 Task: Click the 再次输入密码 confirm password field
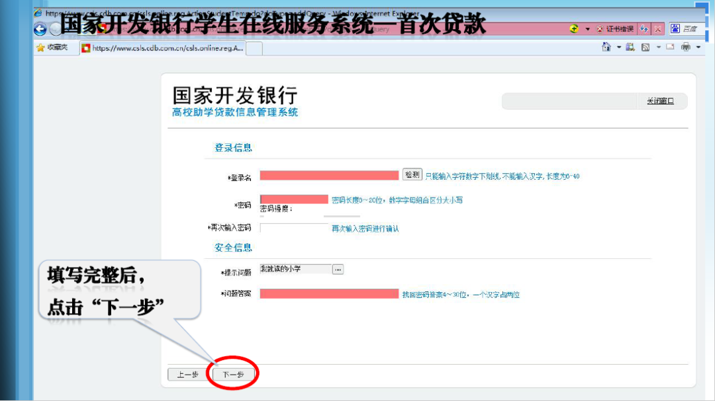click(x=294, y=228)
